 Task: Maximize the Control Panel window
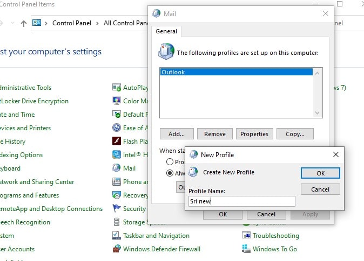pyautogui.click(x=340, y=4)
